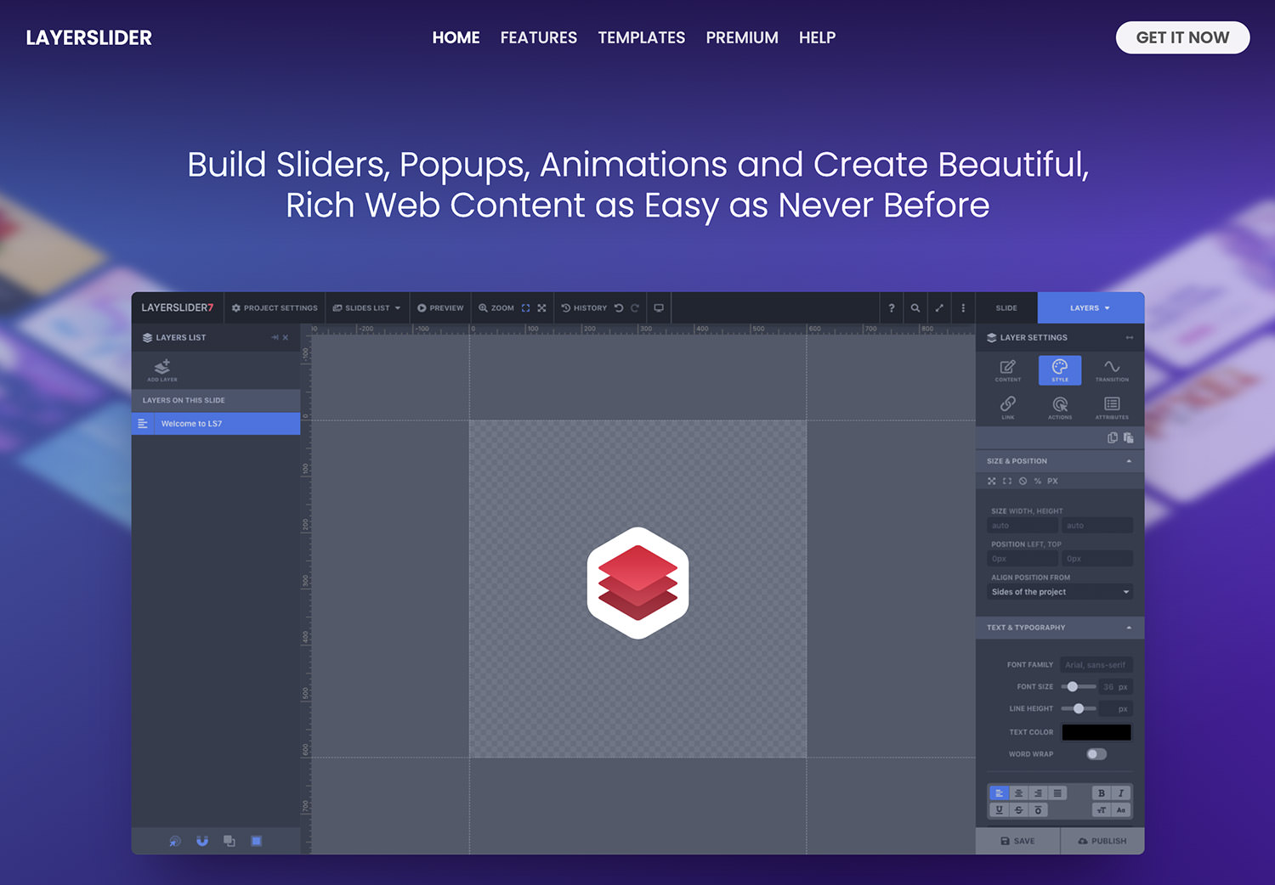Click the Aa text case icon
Screen dimensions: 1275x885
[1121, 810]
